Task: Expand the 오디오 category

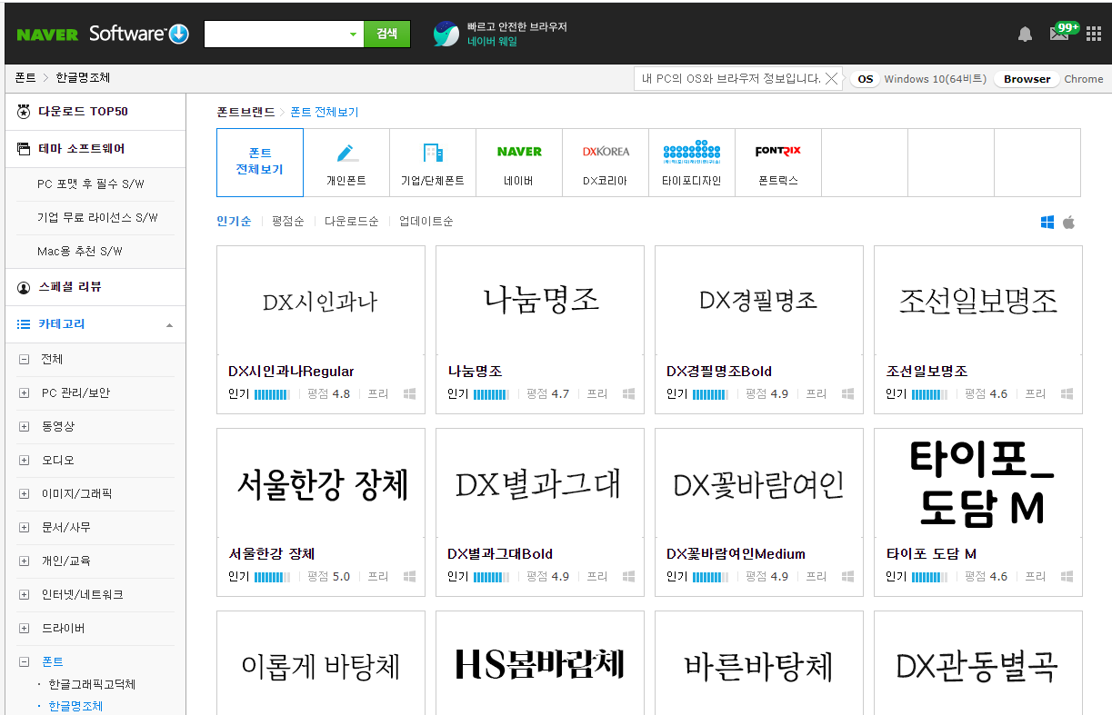Action: click(x=24, y=461)
